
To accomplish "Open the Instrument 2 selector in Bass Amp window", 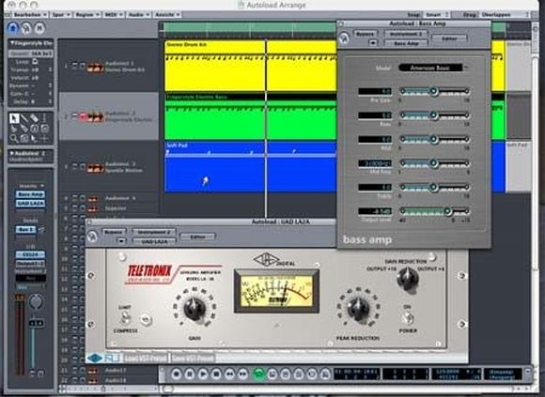I will coord(406,34).
